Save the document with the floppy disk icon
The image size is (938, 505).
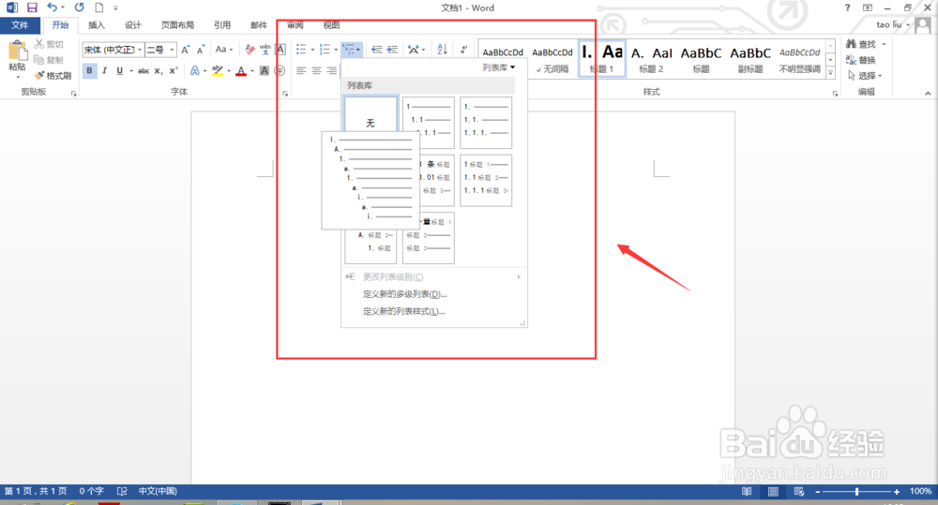pos(32,7)
